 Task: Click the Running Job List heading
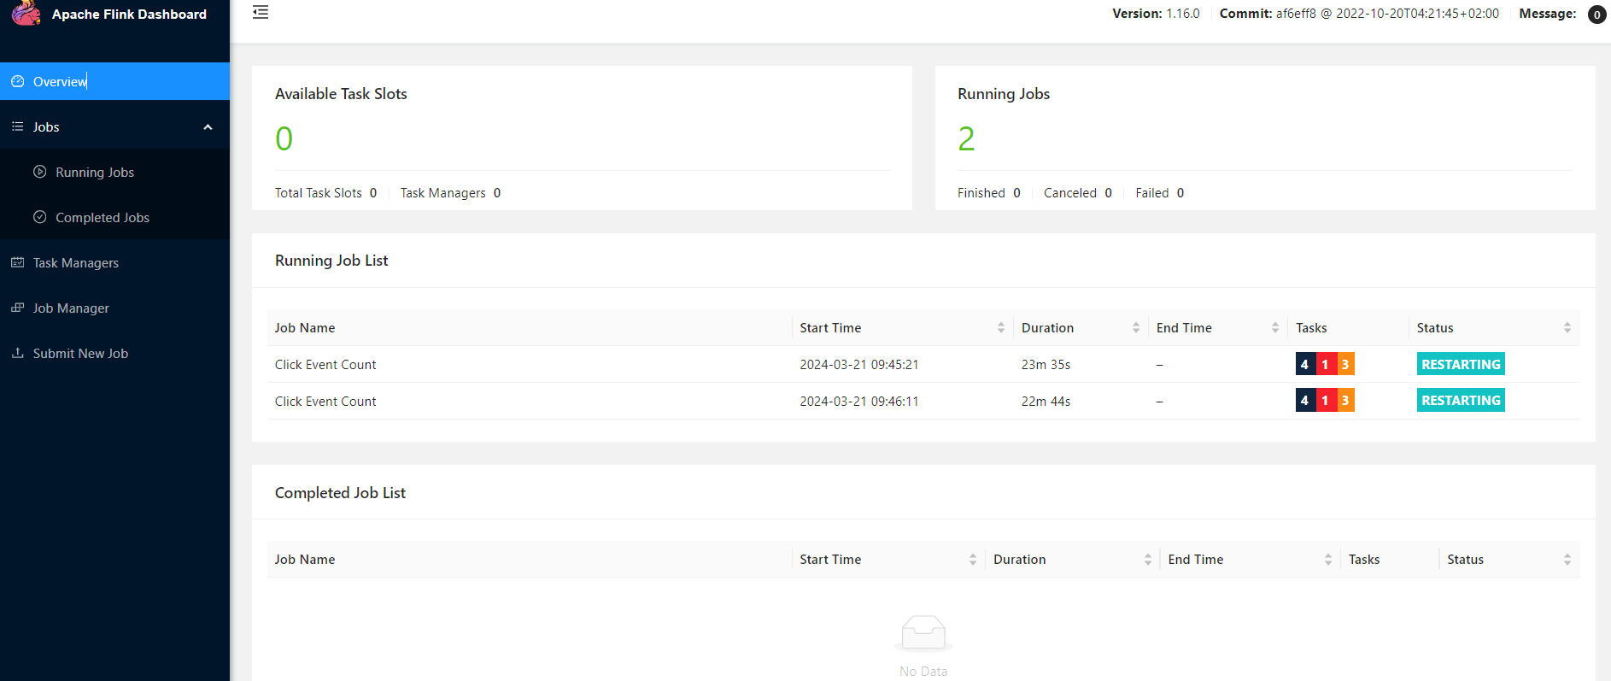click(x=331, y=261)
